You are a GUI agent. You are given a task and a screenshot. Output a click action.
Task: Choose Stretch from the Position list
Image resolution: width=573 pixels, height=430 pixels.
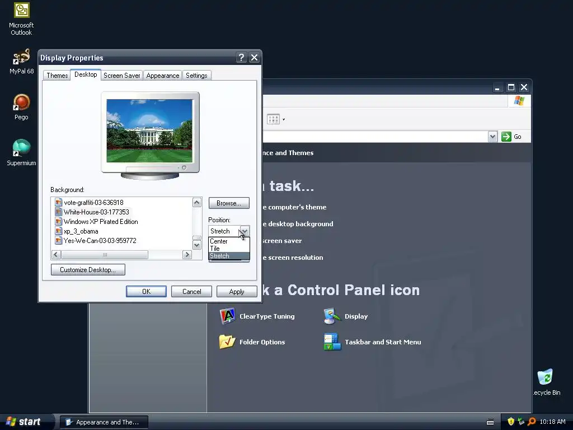click(229, 256)
